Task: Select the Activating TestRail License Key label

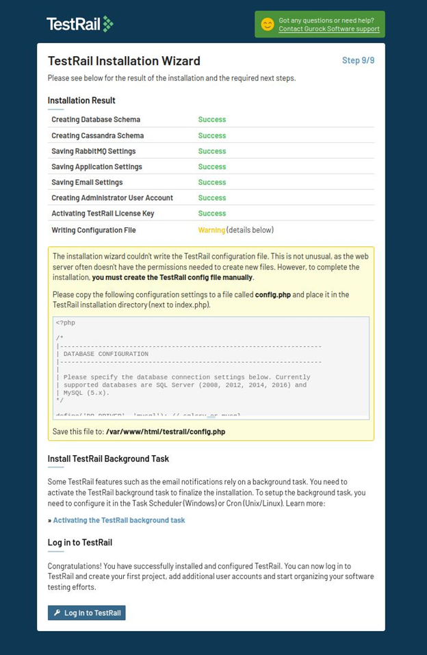Action: [x=103, y=214]
